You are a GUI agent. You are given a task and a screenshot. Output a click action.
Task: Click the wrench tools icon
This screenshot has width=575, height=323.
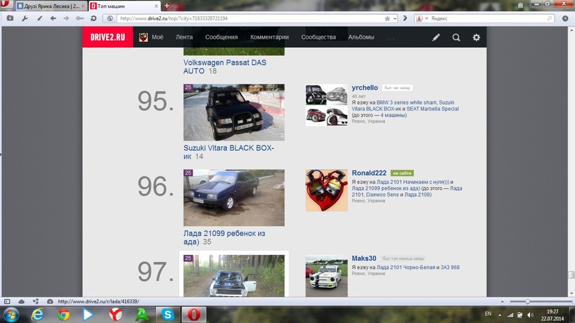click(x=25, y=19)
